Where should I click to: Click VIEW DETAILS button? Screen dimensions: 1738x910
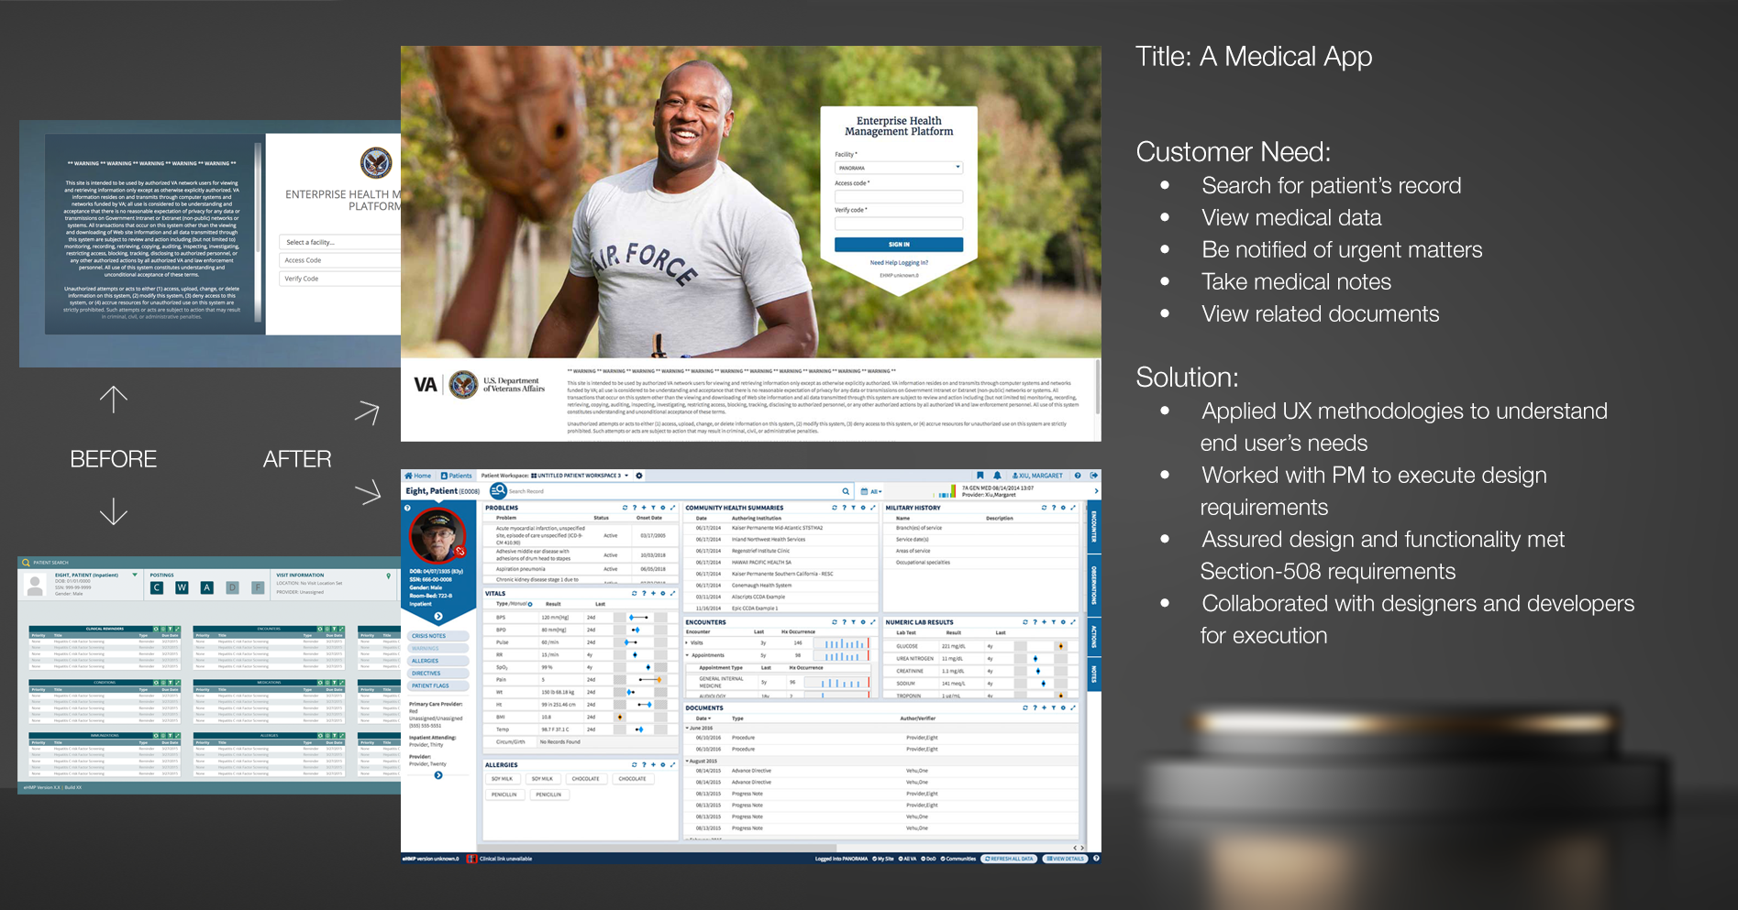coord(1066,859)
